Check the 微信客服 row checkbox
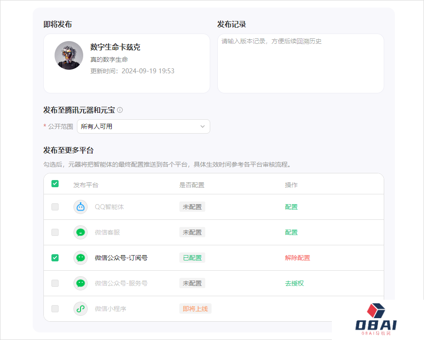 click(x=55, y=232)
